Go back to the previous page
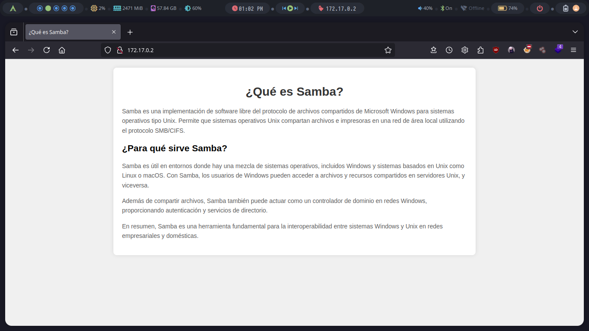589x331 pixels. 16,50
